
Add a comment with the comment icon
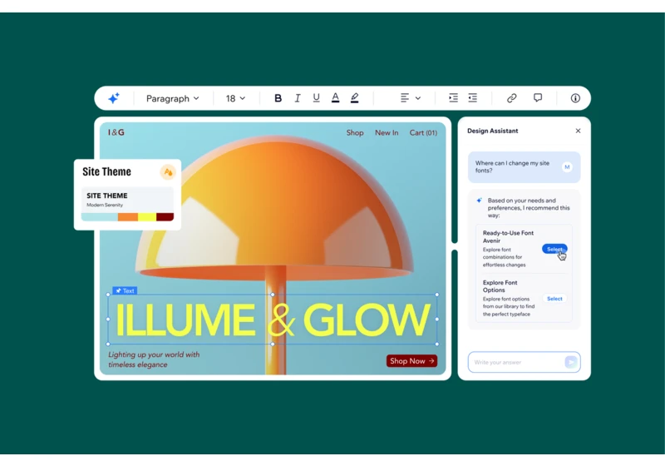coord(538,98)
